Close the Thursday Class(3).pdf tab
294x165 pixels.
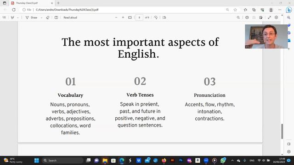click(52, 3)
